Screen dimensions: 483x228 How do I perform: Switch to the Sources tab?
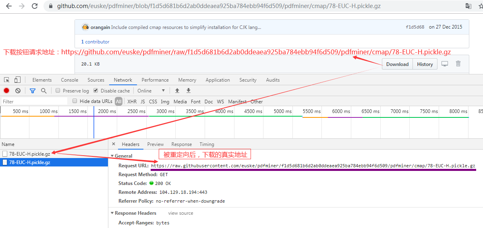(96, 80)
